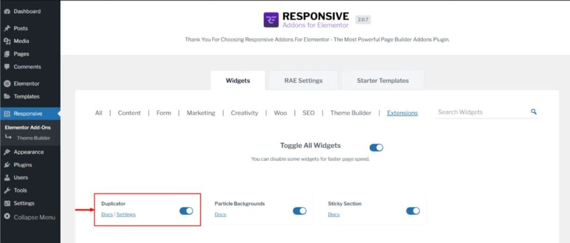The width and height of the screenshot is (570, 243).
Task: Open Particle Backgrounds Docs link
Action: pos(220,215)
